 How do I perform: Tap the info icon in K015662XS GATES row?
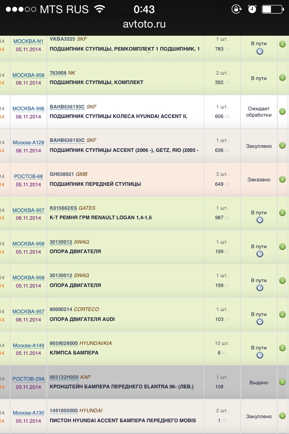pos(282,213)
